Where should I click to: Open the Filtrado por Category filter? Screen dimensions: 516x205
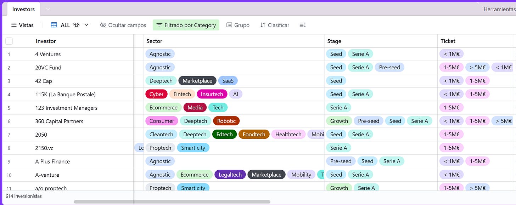point(186,25)
